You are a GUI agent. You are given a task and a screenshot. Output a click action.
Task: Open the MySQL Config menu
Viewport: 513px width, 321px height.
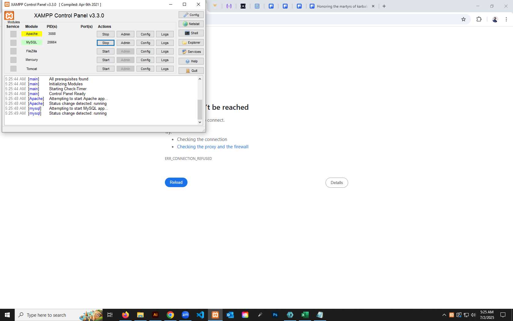pos(145,43)
